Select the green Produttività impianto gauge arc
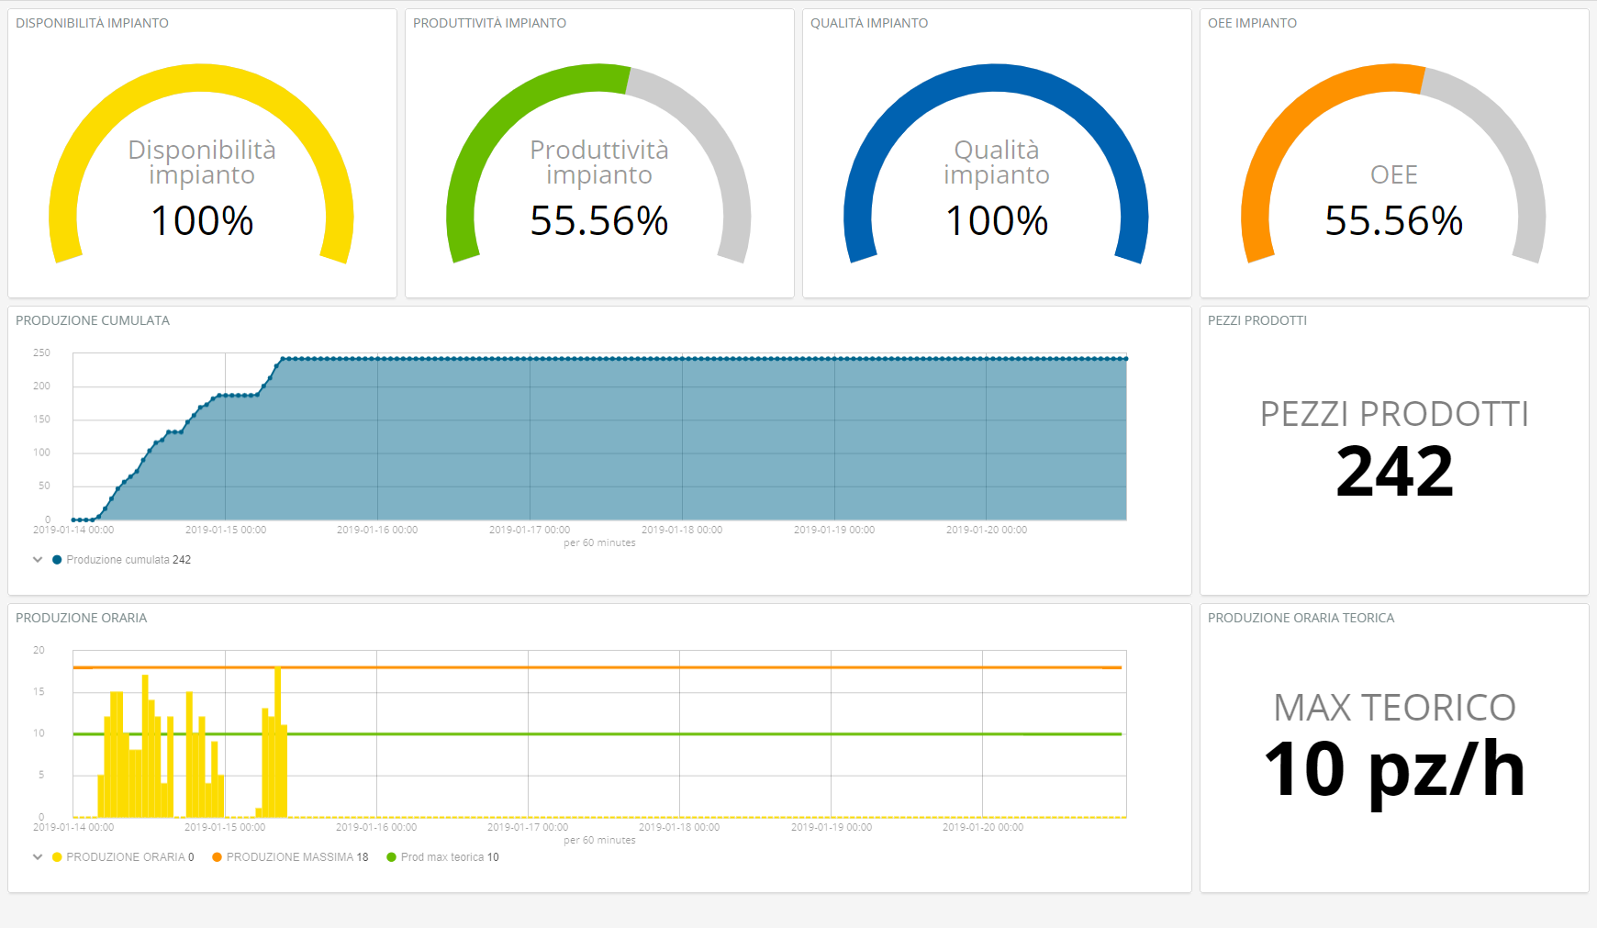The image size is (1597, 928). click(x=514, y=101)
